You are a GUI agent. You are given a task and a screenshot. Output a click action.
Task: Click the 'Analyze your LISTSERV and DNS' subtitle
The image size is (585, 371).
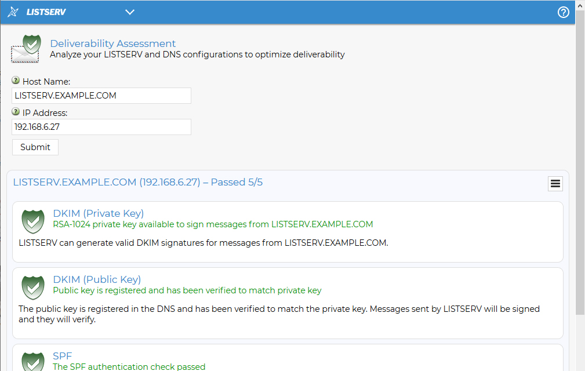[197, 54]
